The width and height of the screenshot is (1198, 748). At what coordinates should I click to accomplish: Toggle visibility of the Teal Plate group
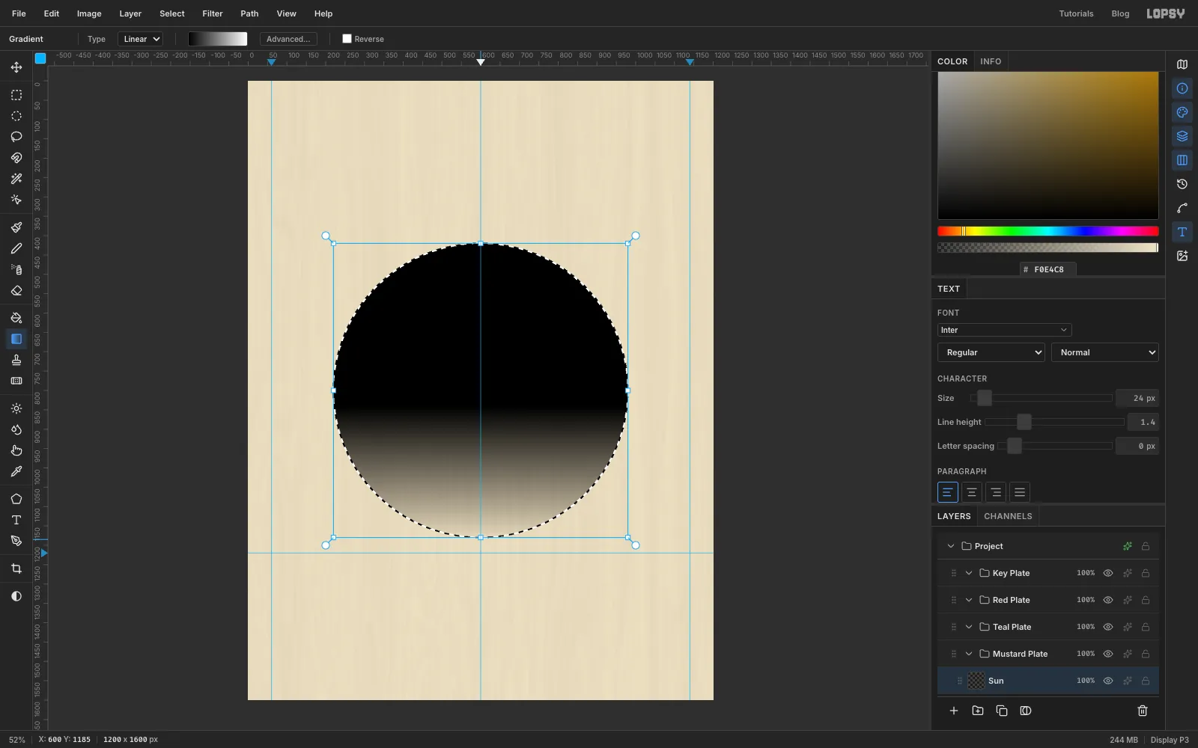(x=1108, y=627)
